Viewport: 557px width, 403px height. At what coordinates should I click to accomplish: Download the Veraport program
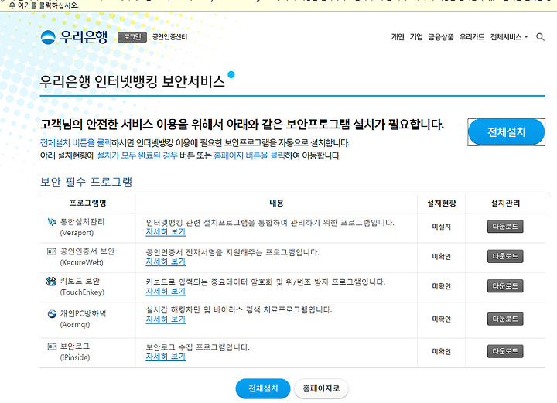pos(505,227)
